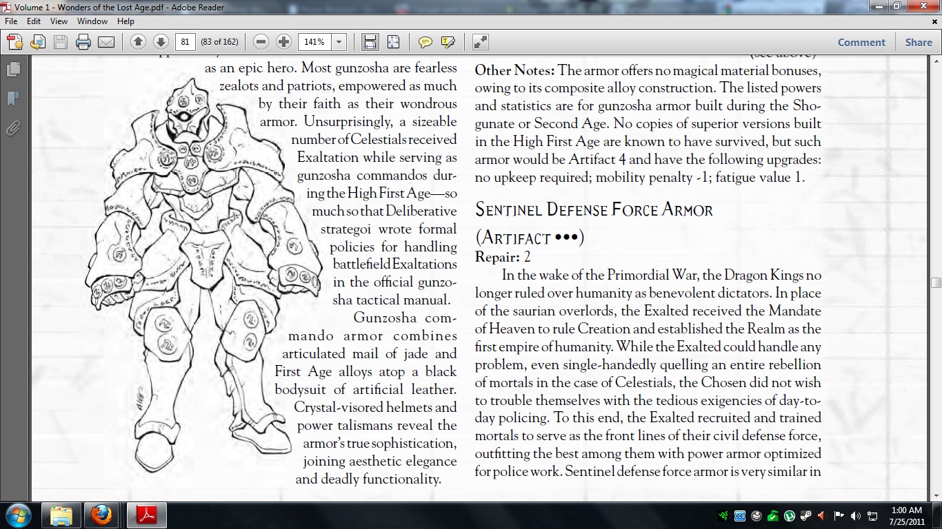The height and width of the screenshot is (529, 942).
Task: Open the page thumbnails side panel
Action: point(13,69)
